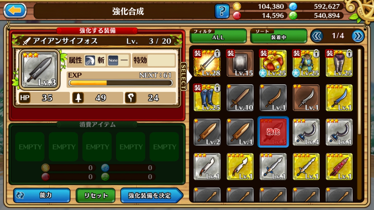The image size is (374, 210).
Task: Select the scythe Lv.4 weapon icon
Action: (x=306, y=132)
